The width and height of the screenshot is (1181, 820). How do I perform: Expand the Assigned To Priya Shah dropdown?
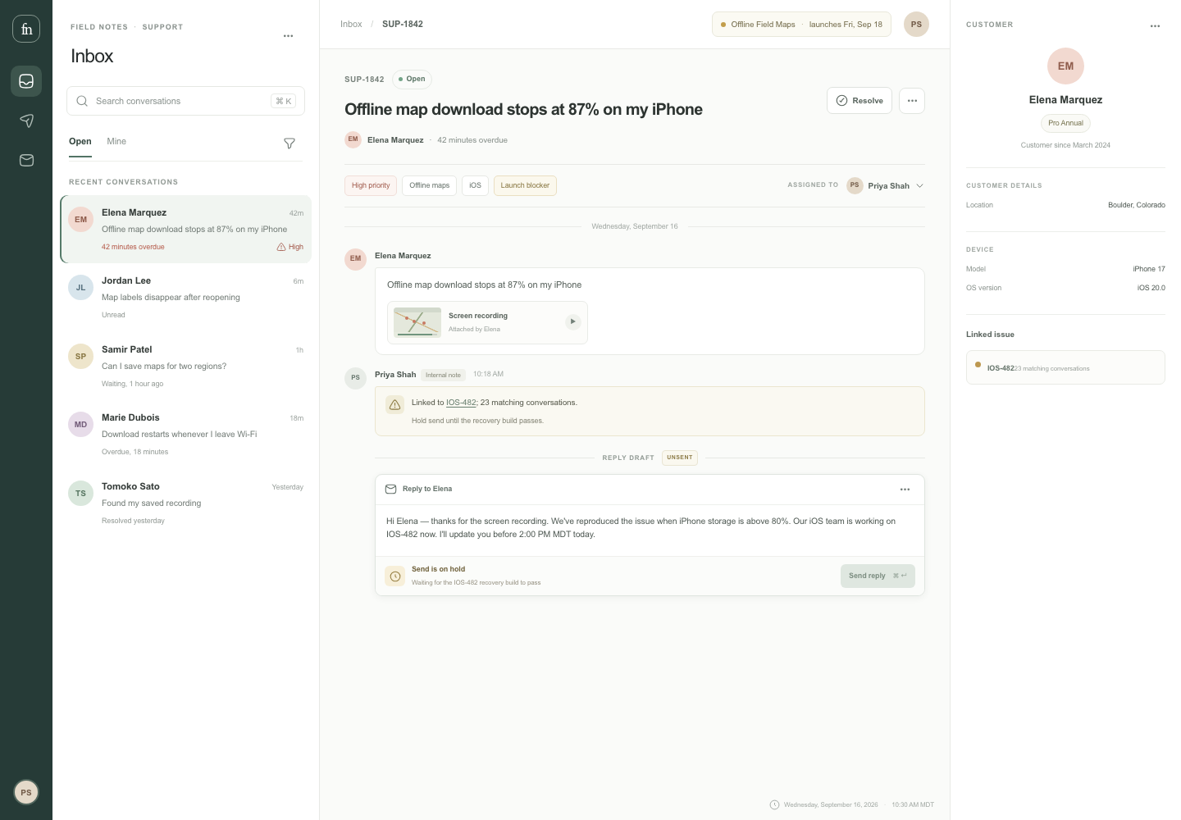pyautogui.click(x=886, y=185)
